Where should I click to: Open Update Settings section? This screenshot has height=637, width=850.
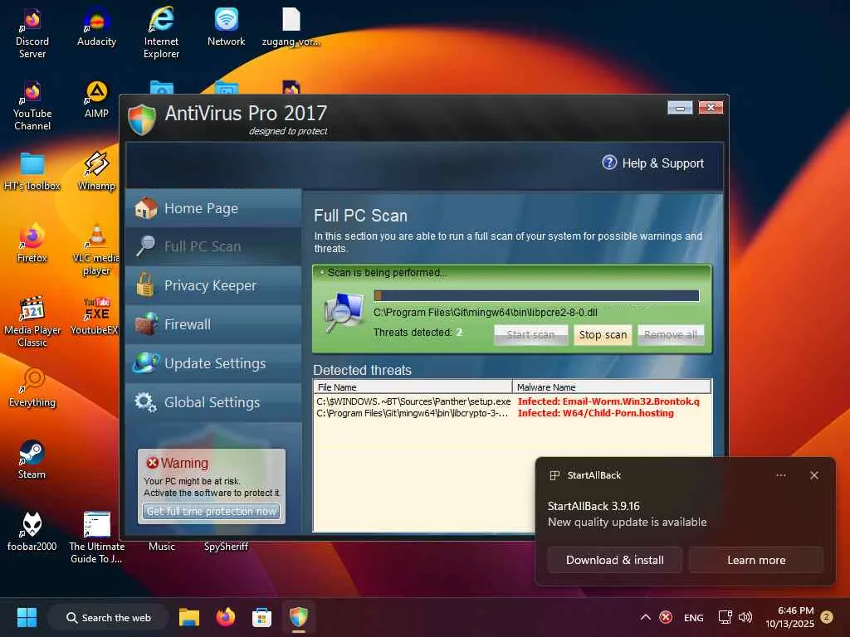(213, 363)
